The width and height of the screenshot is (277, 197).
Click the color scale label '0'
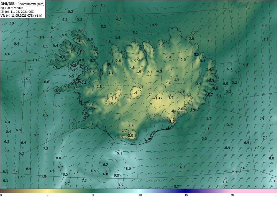pyautogui.click(x=1, y=195)
